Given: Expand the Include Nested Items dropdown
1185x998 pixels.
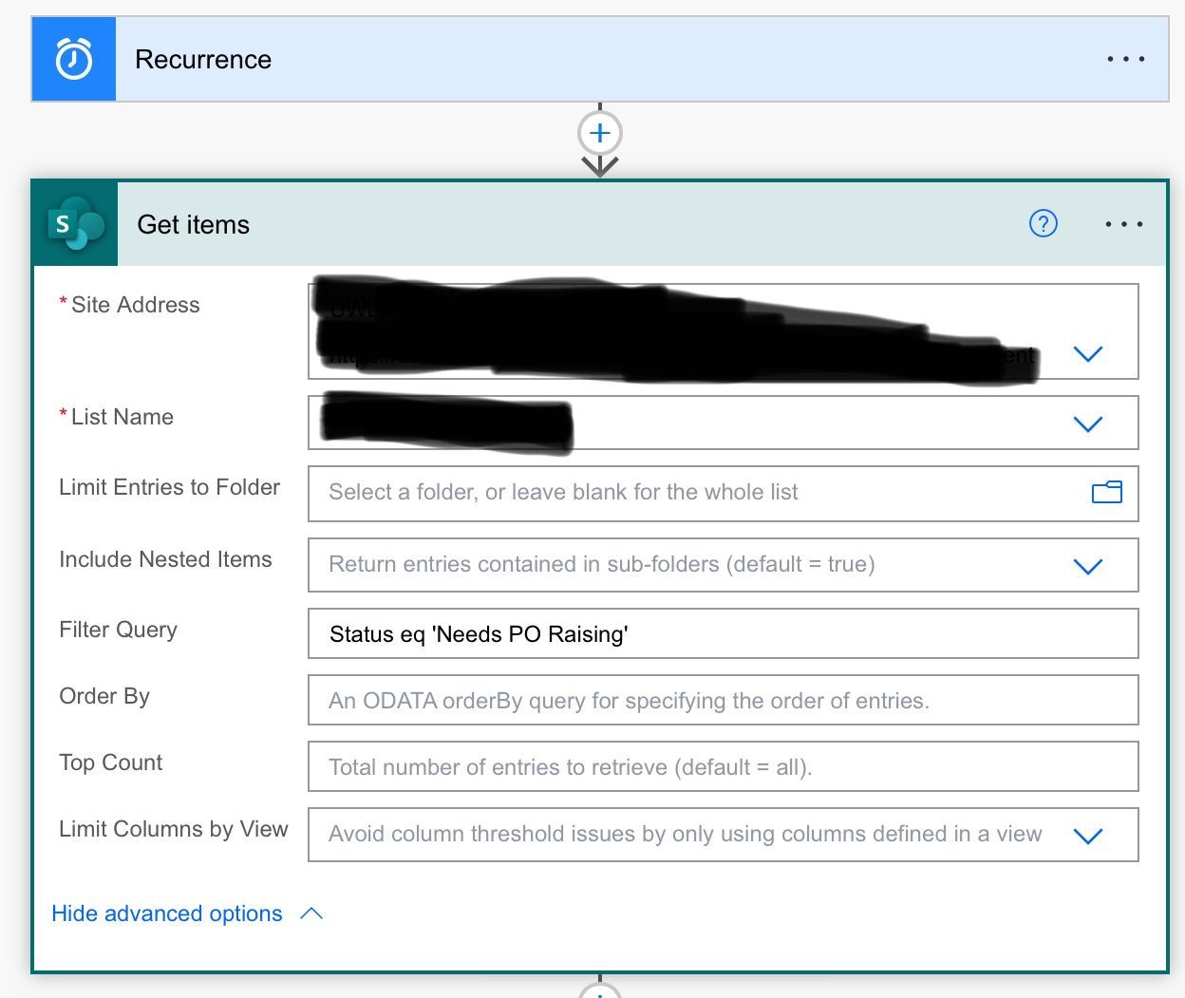Looking at the screenshot, I should (1088, 565).
